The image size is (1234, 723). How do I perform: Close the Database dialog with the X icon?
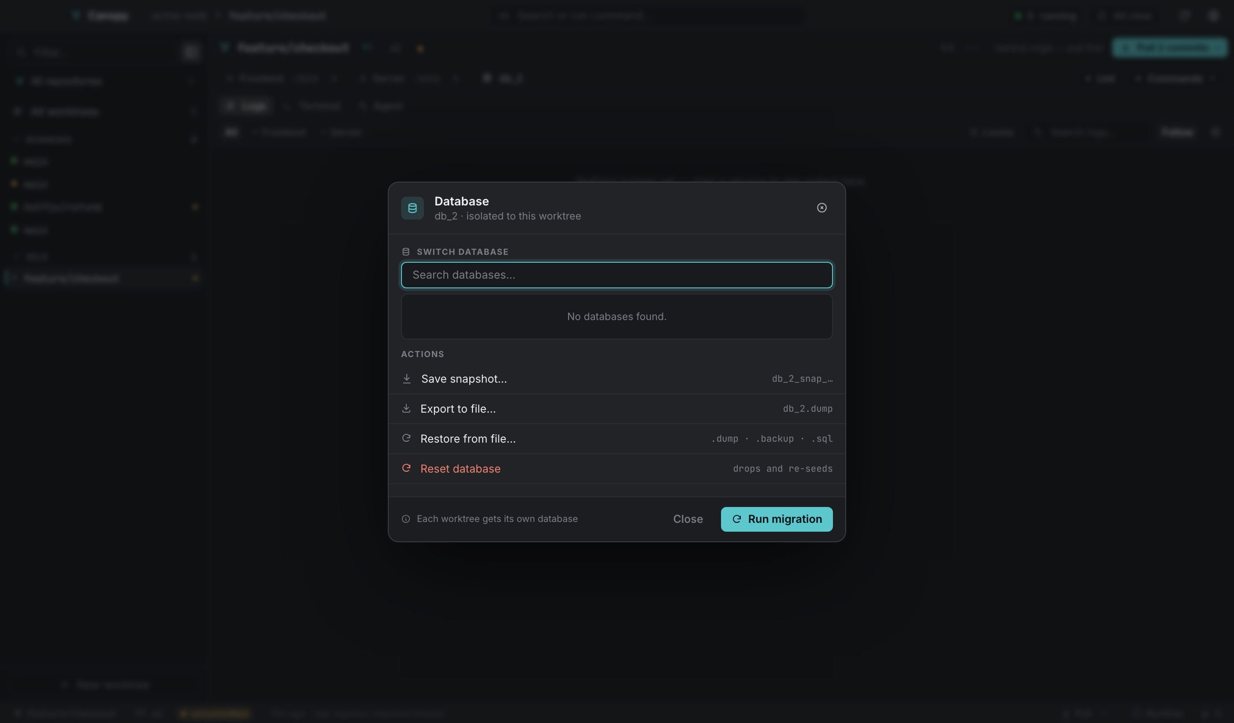(x=821, y=208)
